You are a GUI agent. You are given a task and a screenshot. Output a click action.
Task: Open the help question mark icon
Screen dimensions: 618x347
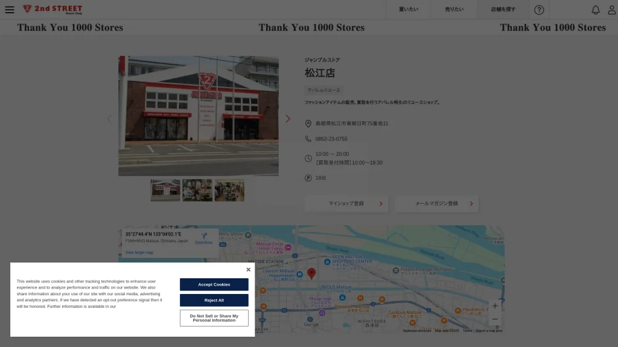coord(539,10)
